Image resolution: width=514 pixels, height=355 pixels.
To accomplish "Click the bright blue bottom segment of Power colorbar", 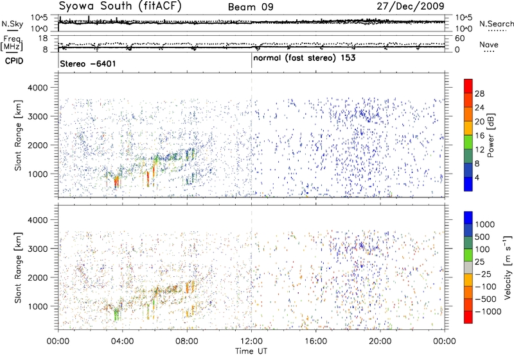I will point(468,184).
